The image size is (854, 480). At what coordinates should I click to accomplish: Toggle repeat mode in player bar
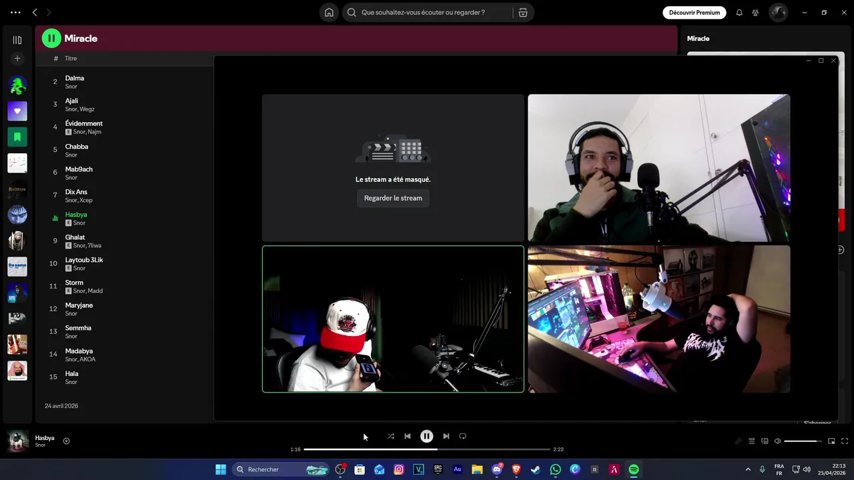(462, 436)
